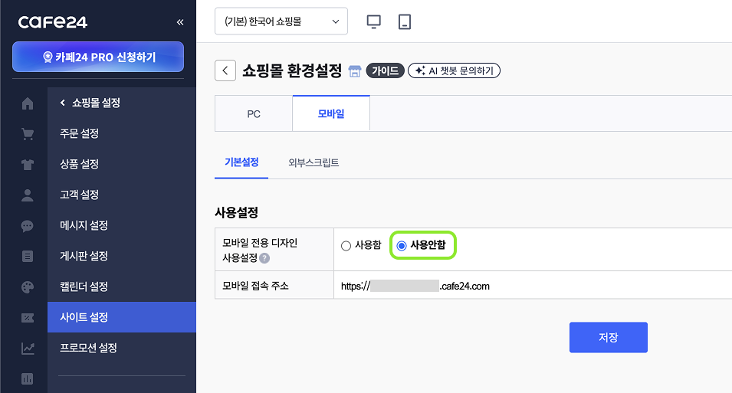732x393 pixels.
Task: Open the percent-ticket promotion icon in sidebar
Action: [x=28, y=318]
